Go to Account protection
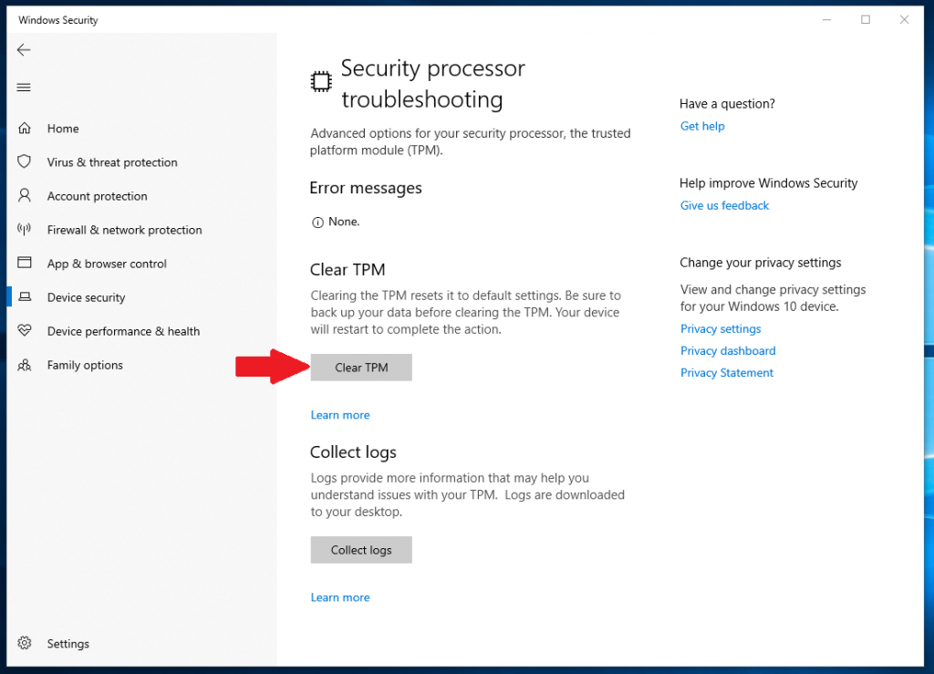 [141, 196]
